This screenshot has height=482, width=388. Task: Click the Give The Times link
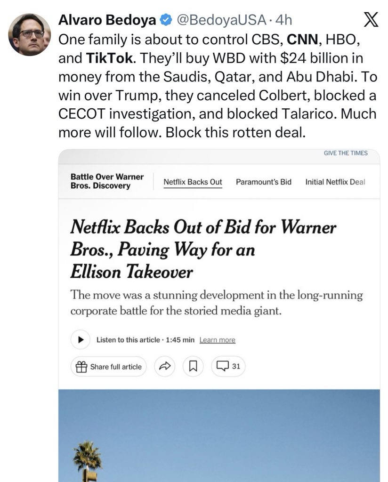(346, 153)
